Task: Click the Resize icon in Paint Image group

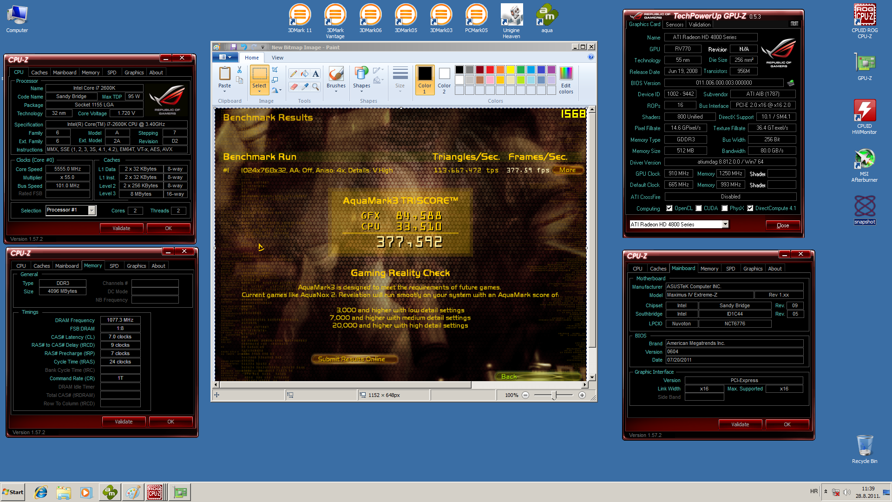Action: tap(275, 80)
